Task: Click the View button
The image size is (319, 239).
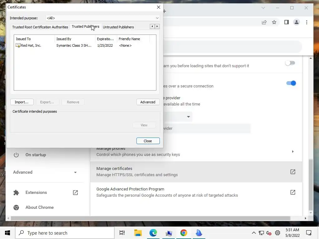Action: click(144, 125)
